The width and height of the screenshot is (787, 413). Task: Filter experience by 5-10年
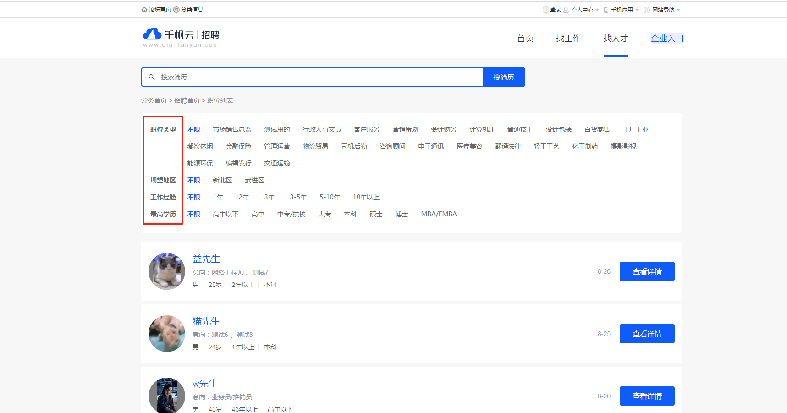(330, 197)
